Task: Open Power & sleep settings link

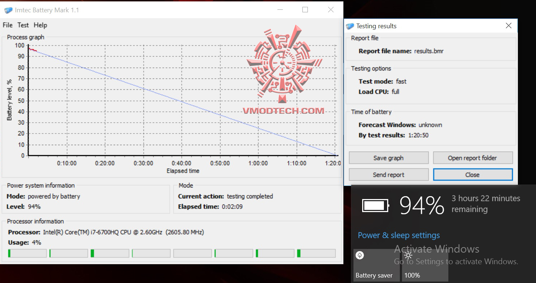Action: (x=399, y=235)
